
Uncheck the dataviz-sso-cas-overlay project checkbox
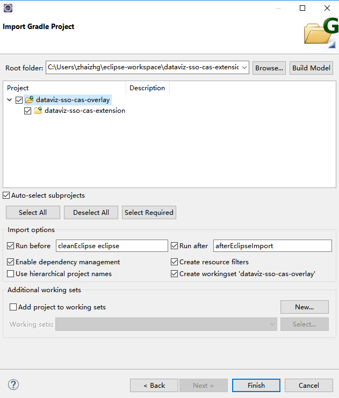click(19, 100)
